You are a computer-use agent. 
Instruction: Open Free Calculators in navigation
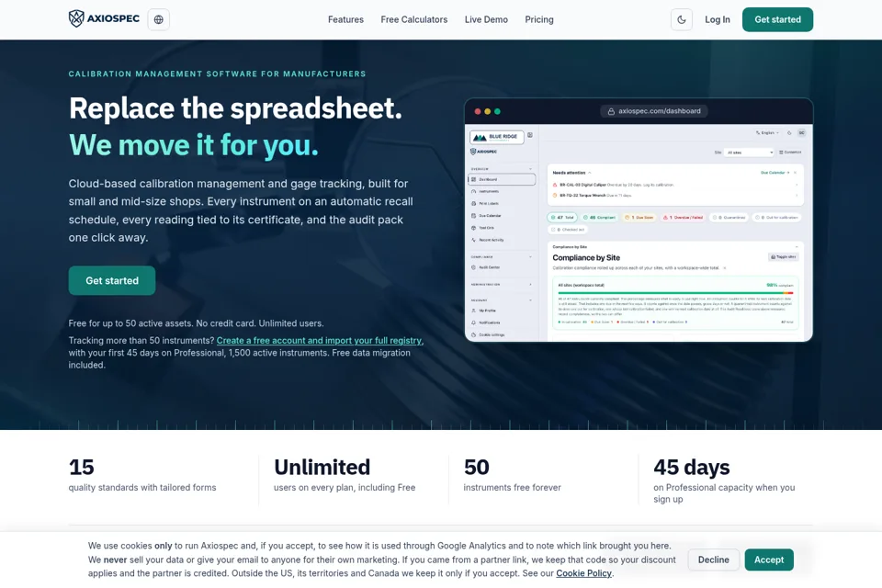pos(414,19)
